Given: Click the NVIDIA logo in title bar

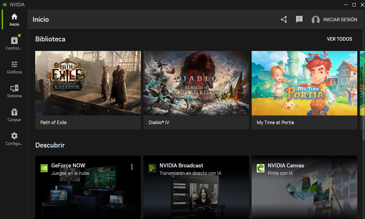Looking at the screenshot, I should click(4, 4).
